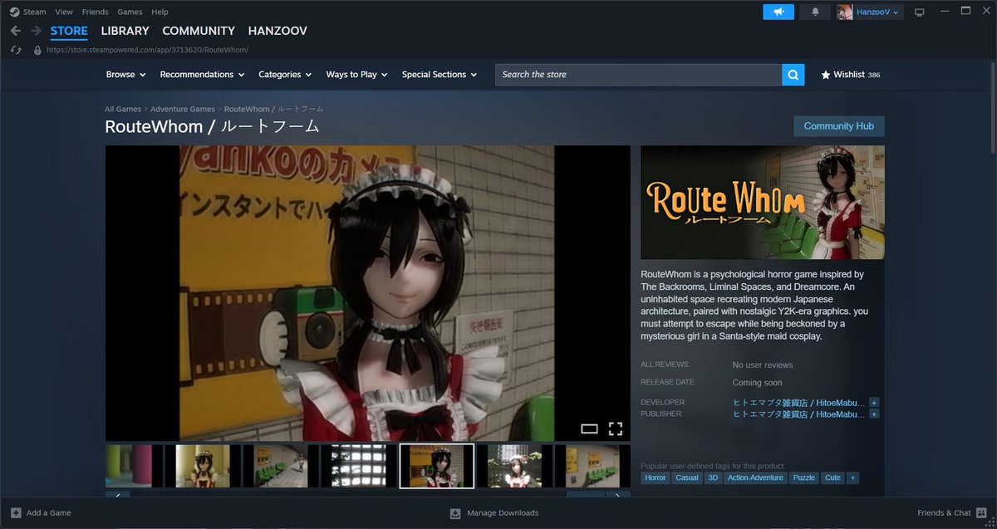Focus the Search the store field
The height and width of the screenshot is (529, 997).
pos(638,74)
